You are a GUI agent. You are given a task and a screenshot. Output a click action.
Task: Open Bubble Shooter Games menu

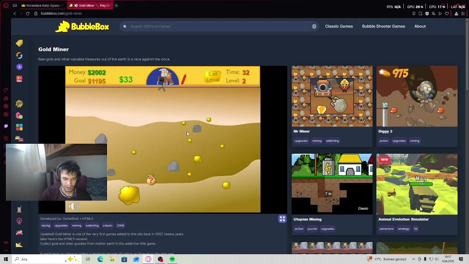383,26
